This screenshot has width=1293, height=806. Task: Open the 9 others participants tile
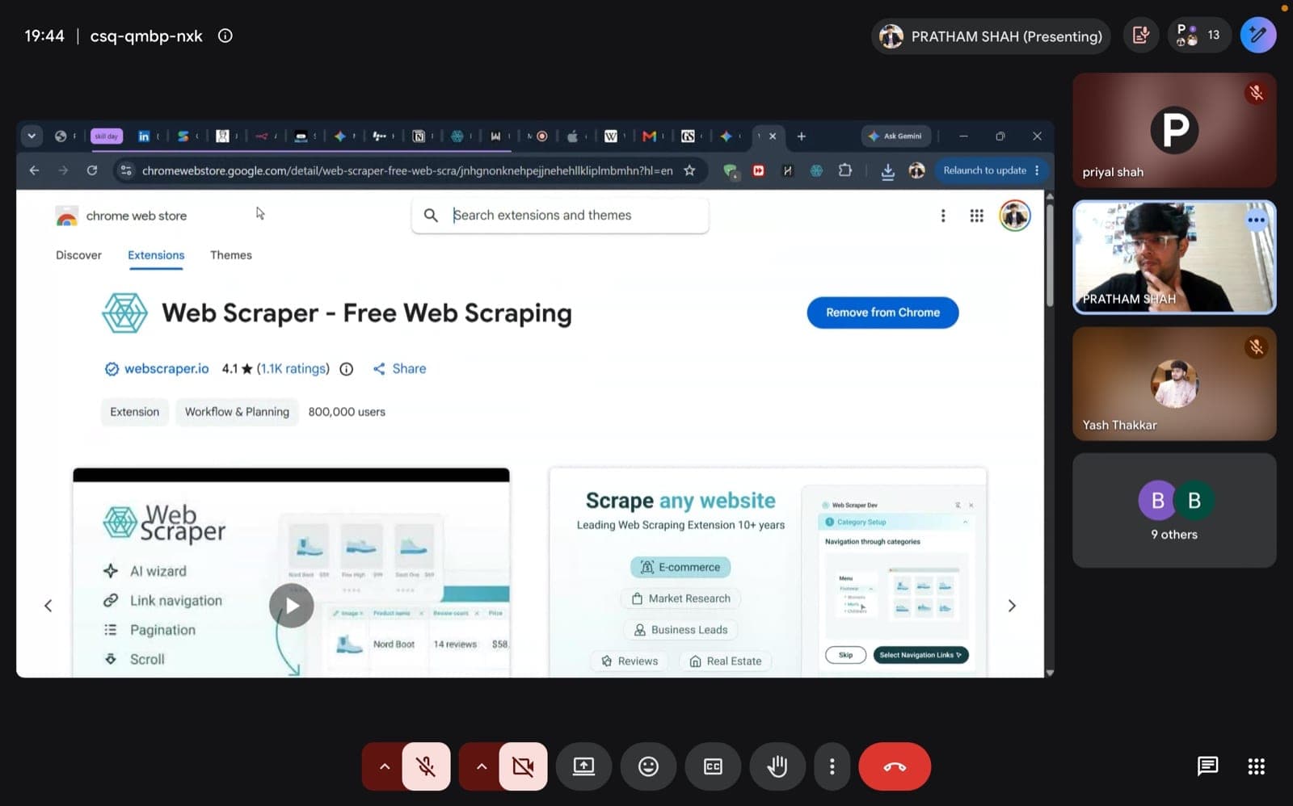tap(1174, 510)
